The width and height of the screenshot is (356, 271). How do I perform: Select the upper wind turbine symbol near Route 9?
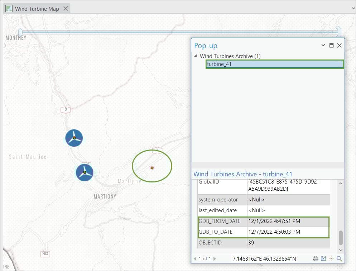(x=73, y=138)
